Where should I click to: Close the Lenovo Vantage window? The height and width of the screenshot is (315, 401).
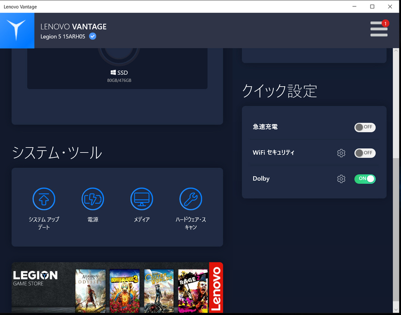tap(390, 7)
